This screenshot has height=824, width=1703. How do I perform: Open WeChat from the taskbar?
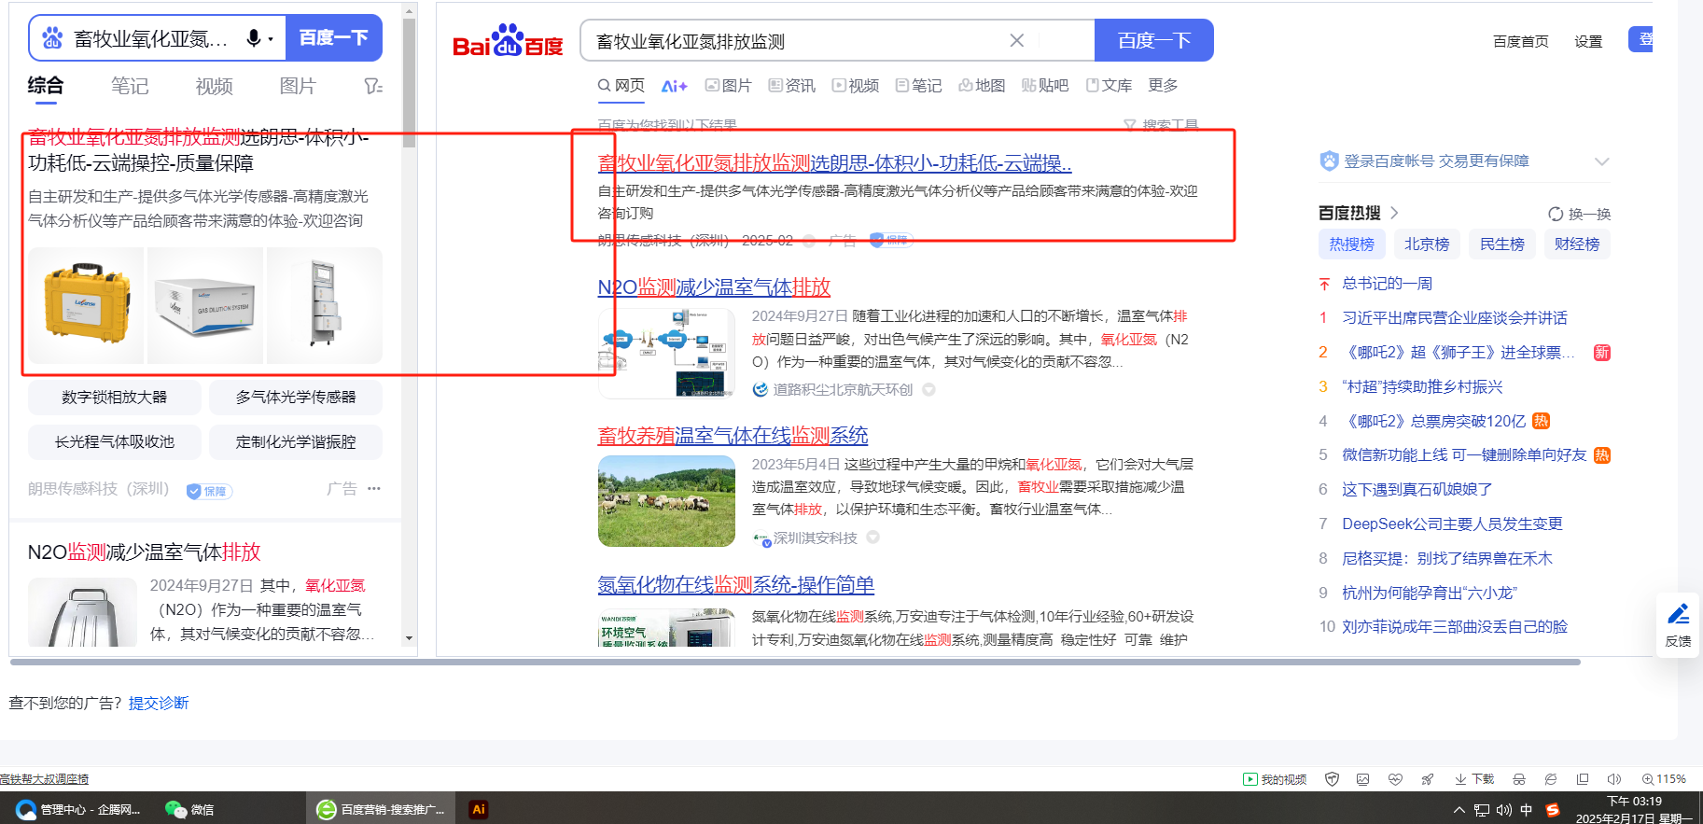[189, 809]
